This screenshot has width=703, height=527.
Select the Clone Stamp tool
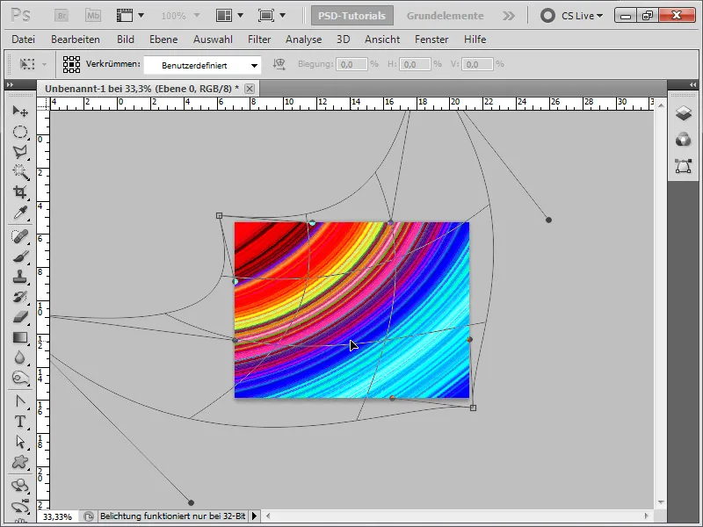click(x=20, y=277)
